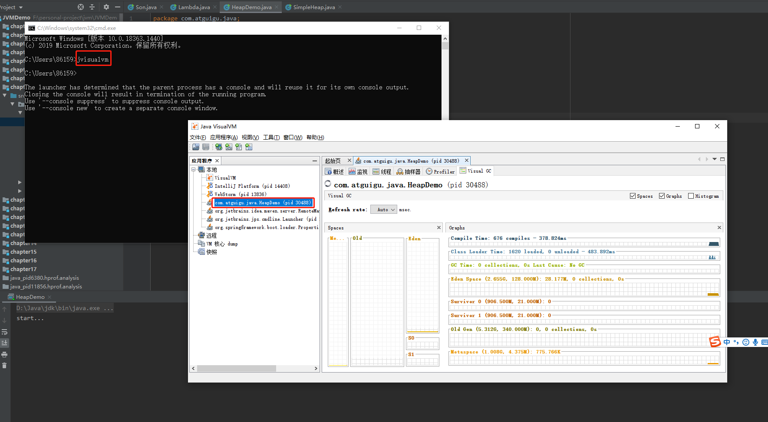Click the collapse all icon in Project panel
This screenshot has width=768, height=422.
point(92,7)
